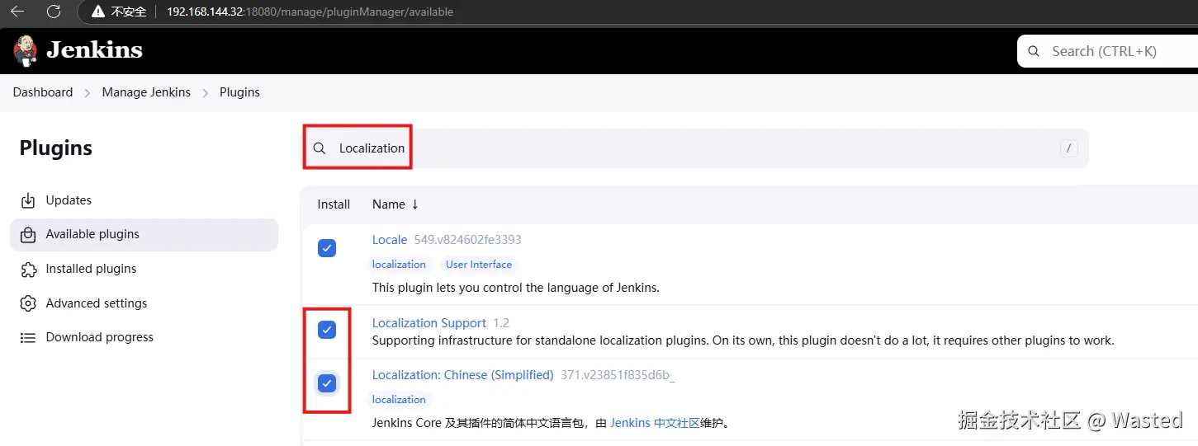Focus the Search (CTRL+K) box
Image resolution: width=1198 pixels, height=446 pixels.
click(x=1108, y=51)
